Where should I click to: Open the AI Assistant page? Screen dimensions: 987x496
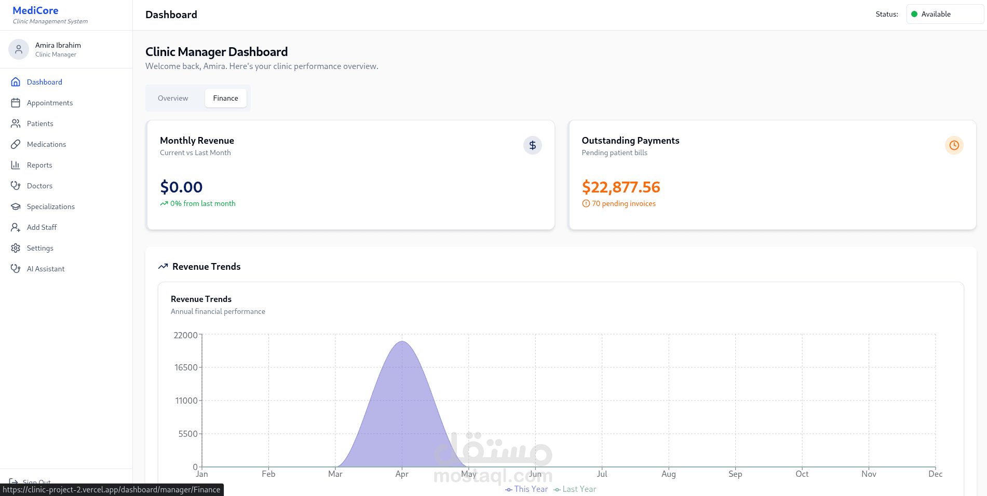[x=46, y=269]
